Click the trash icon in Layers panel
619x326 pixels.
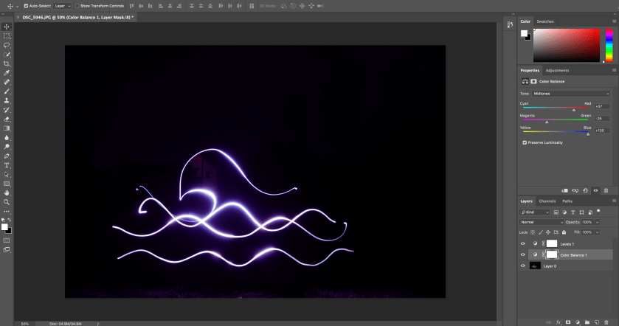606,322
